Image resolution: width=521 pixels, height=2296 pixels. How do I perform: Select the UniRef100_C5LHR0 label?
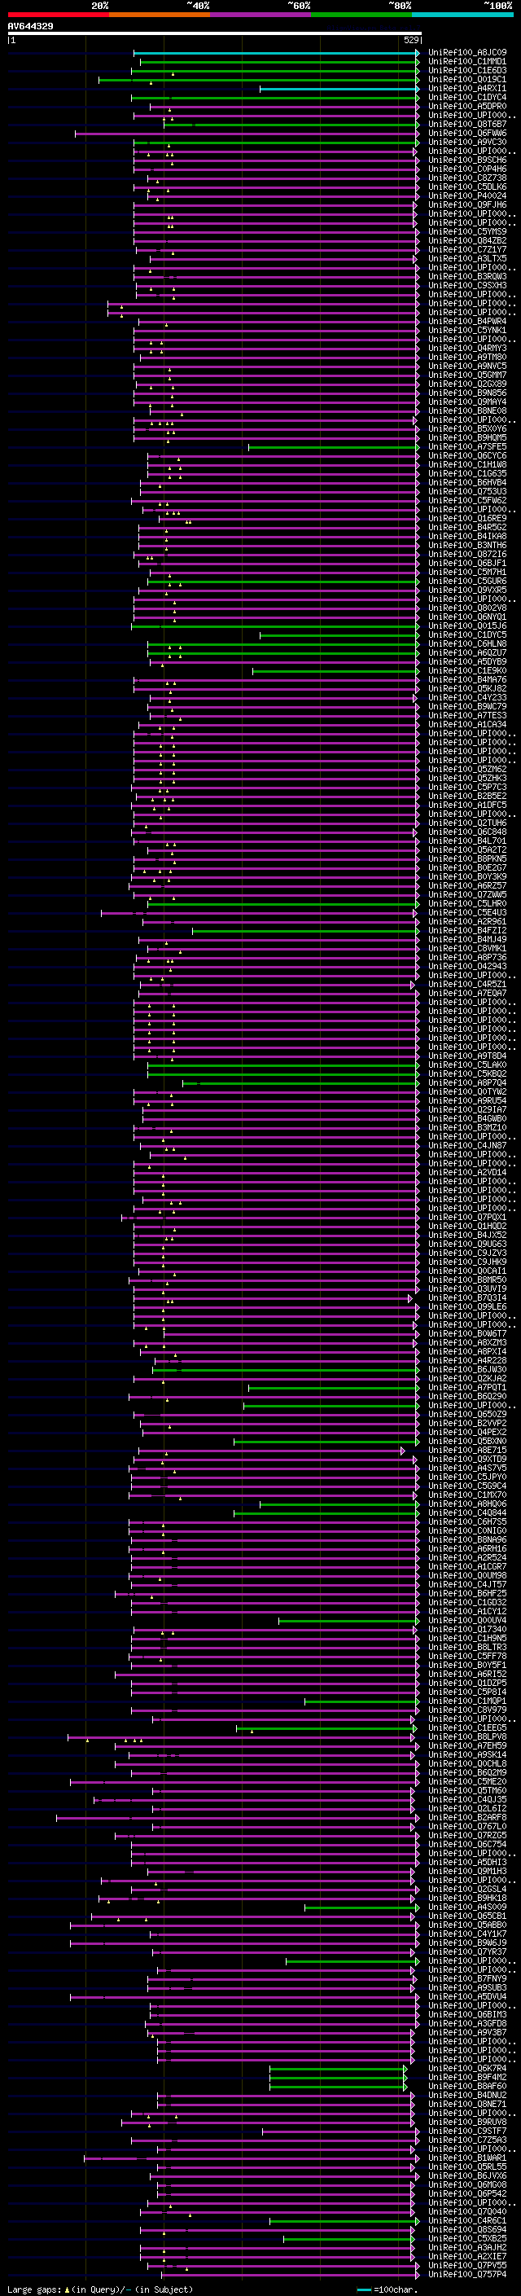coord(466,904)
